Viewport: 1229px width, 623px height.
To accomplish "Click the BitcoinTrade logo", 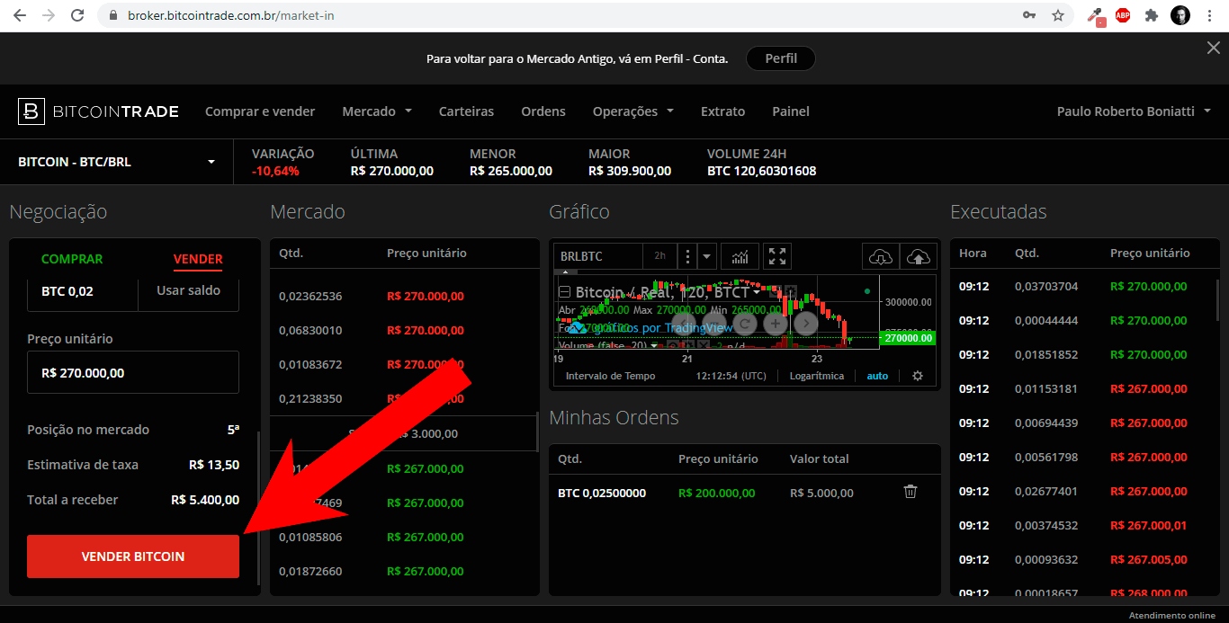I will click(x=97, y=111).
